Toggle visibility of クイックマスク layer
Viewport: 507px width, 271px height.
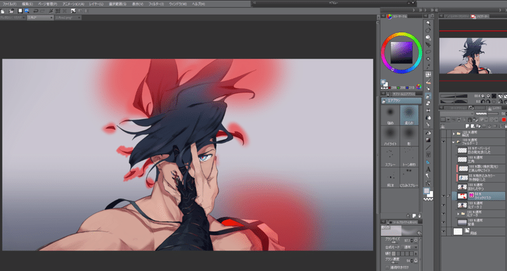[x=443, y=196]
